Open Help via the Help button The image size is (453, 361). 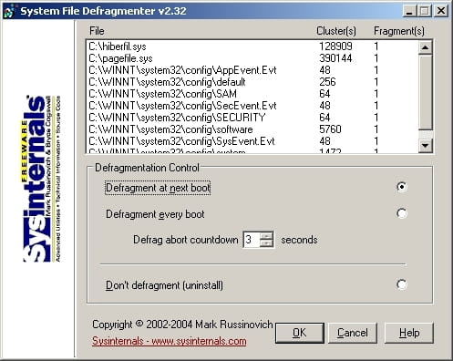(409, 333)
